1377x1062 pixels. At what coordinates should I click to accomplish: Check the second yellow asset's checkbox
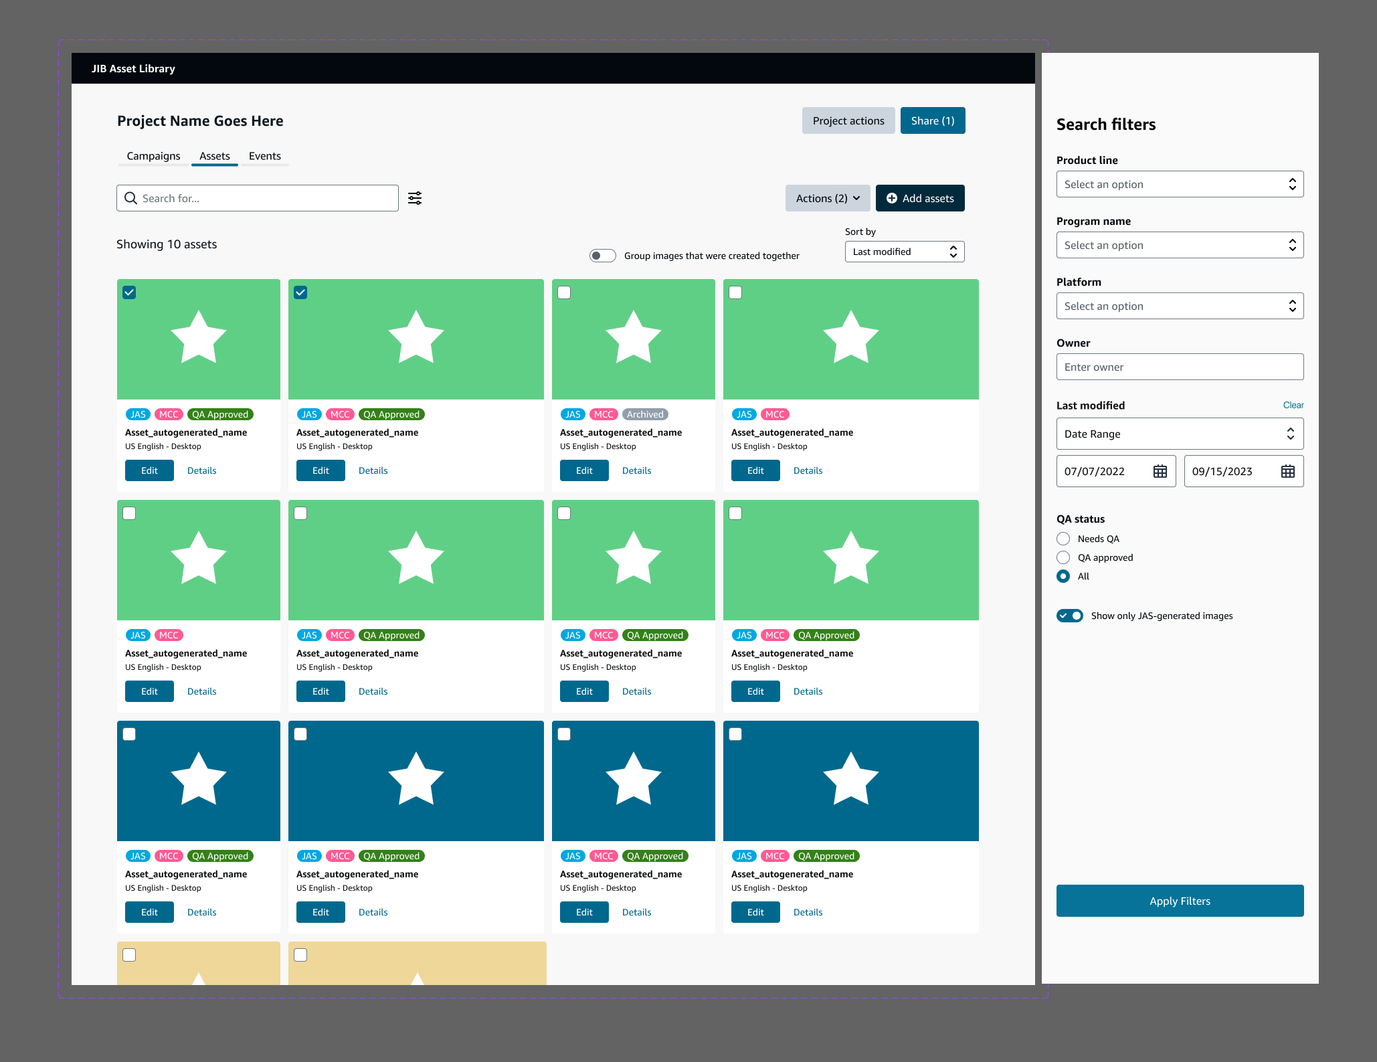point(301,955)
